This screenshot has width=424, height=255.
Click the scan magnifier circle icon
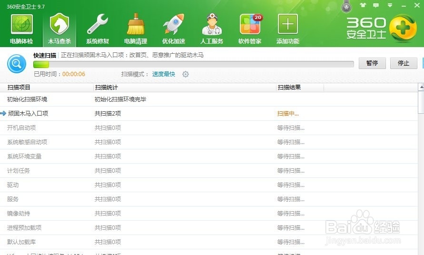[17, 64]
